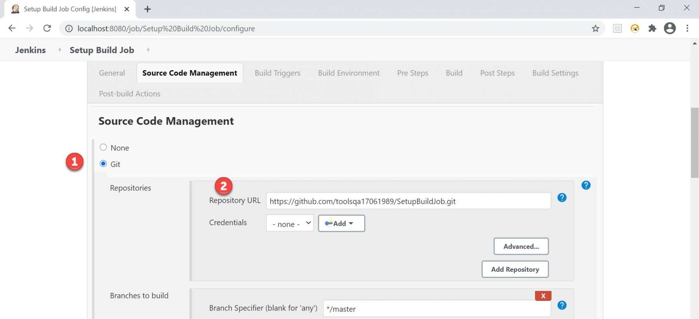Image resolution: width=699 pixels, height=319 pixels.
Task: Open the Credentials none dropdown
Action: pos(290,223)
